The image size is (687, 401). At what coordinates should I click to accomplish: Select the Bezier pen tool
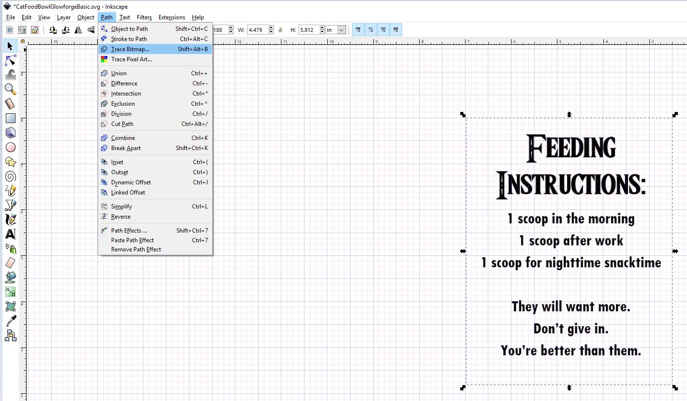10,205
